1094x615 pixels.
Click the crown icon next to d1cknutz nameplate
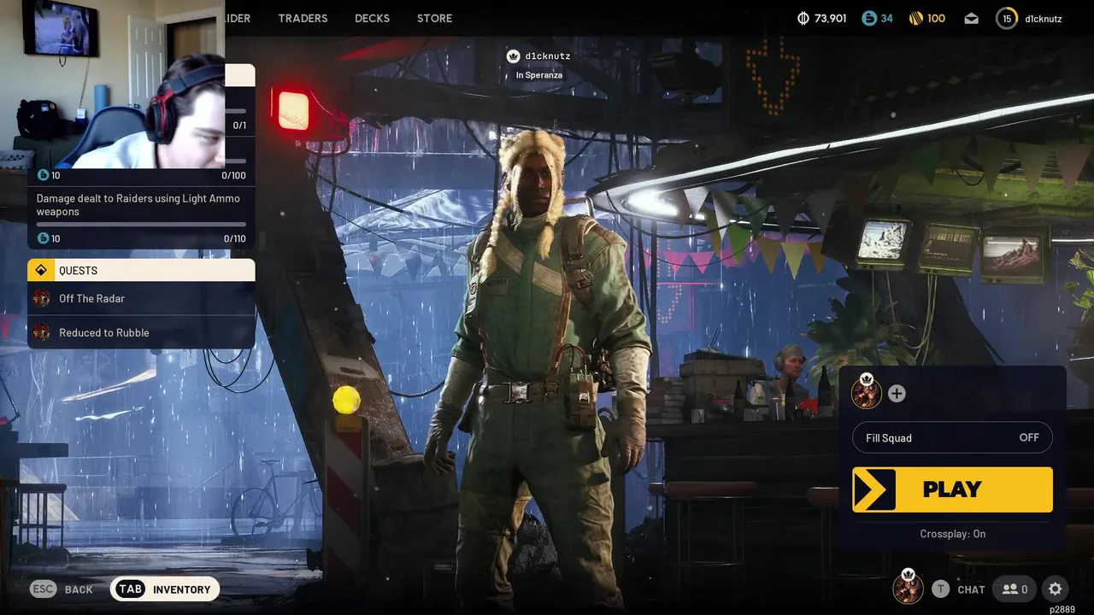pos(513,56)
